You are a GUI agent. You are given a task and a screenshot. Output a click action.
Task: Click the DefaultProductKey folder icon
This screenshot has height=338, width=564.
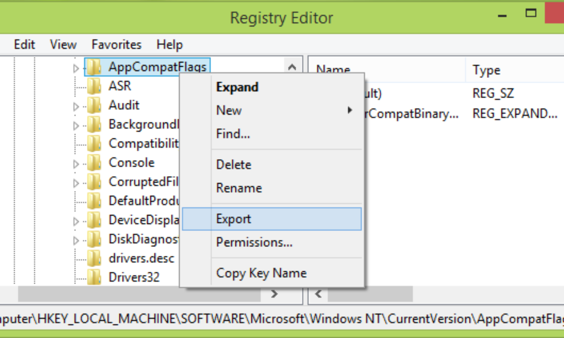click(x=94, y=201)
